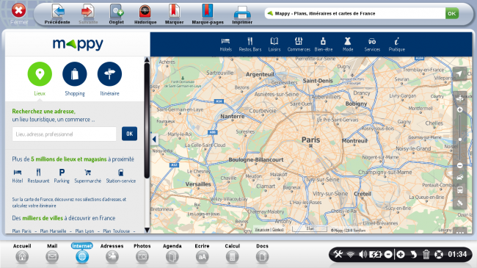Open the settings tools icon in tray
Viewport: 477px width, 268px height.
pyautogui.click(x=338, y=254)
